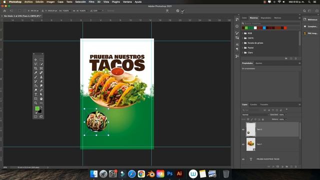This screenshot has width=320, height=180.
Task: Click the Home button in options bar
Action: (x=4, y=11)
